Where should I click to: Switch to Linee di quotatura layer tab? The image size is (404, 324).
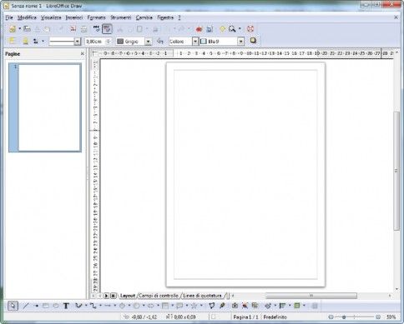202,296
